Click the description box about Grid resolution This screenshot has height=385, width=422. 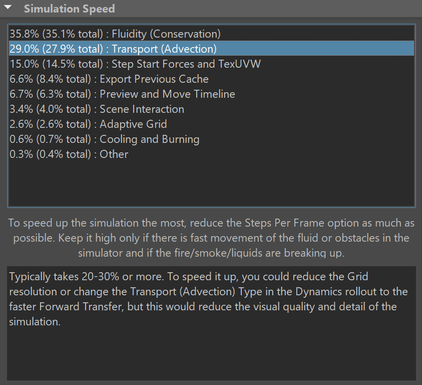(x=212, y=323)
